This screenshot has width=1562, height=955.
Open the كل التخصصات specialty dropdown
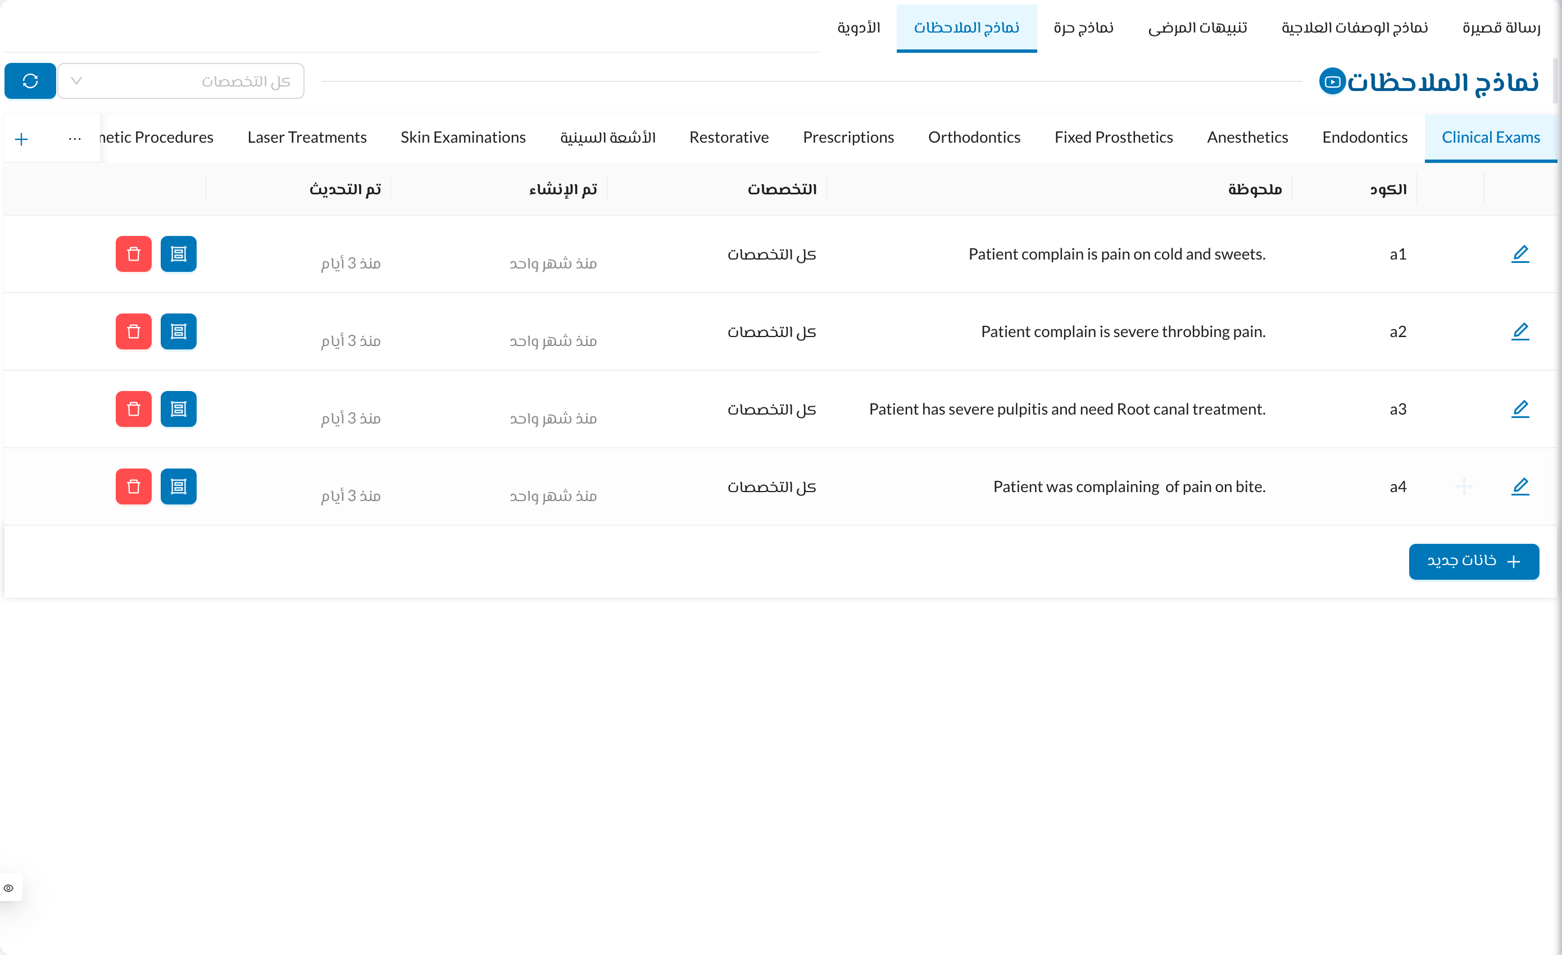pos(181,81)
